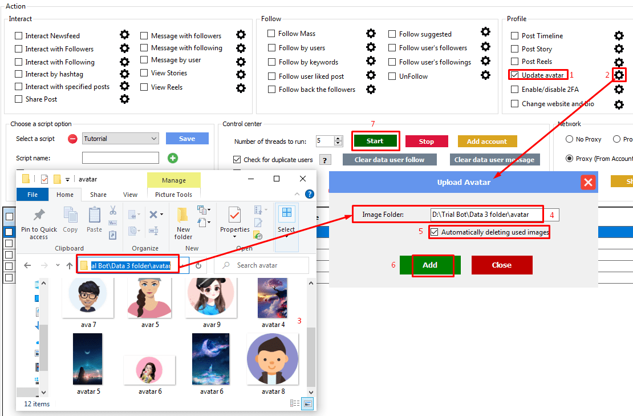Open settings gear for Update avatar

point(619,75)
